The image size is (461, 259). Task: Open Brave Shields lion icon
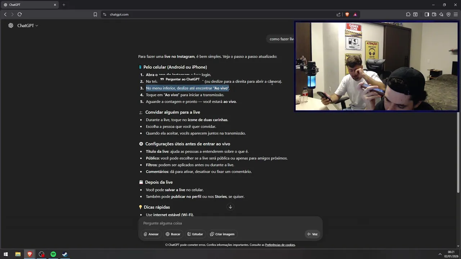pyautogui.click(x=347, y=14)
